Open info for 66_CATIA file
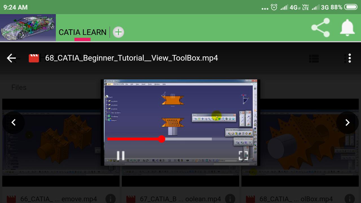Viewport: 361px width, 203px height. (110, 199)
